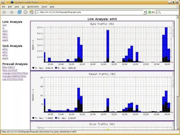Open eth1 link under QoS Analysis
Viewport: 180px width, 135px height.
coord(5,52)
